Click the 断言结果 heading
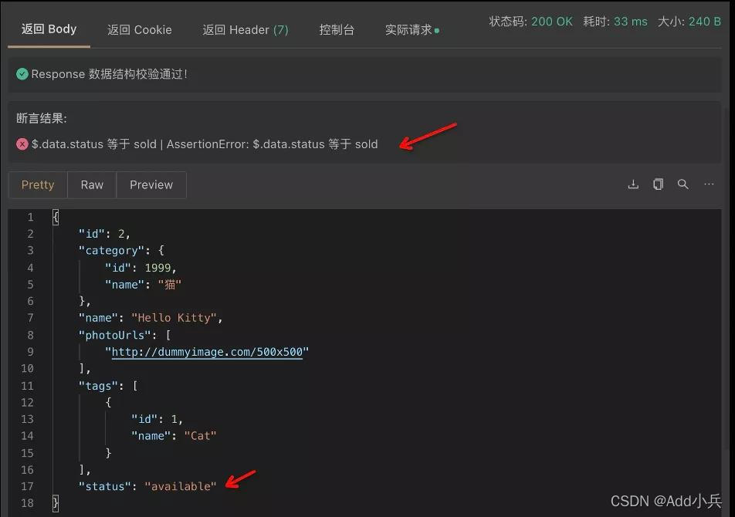Image resolution: width=735 pixels, height=517 pixels. [x=42, y=118]
